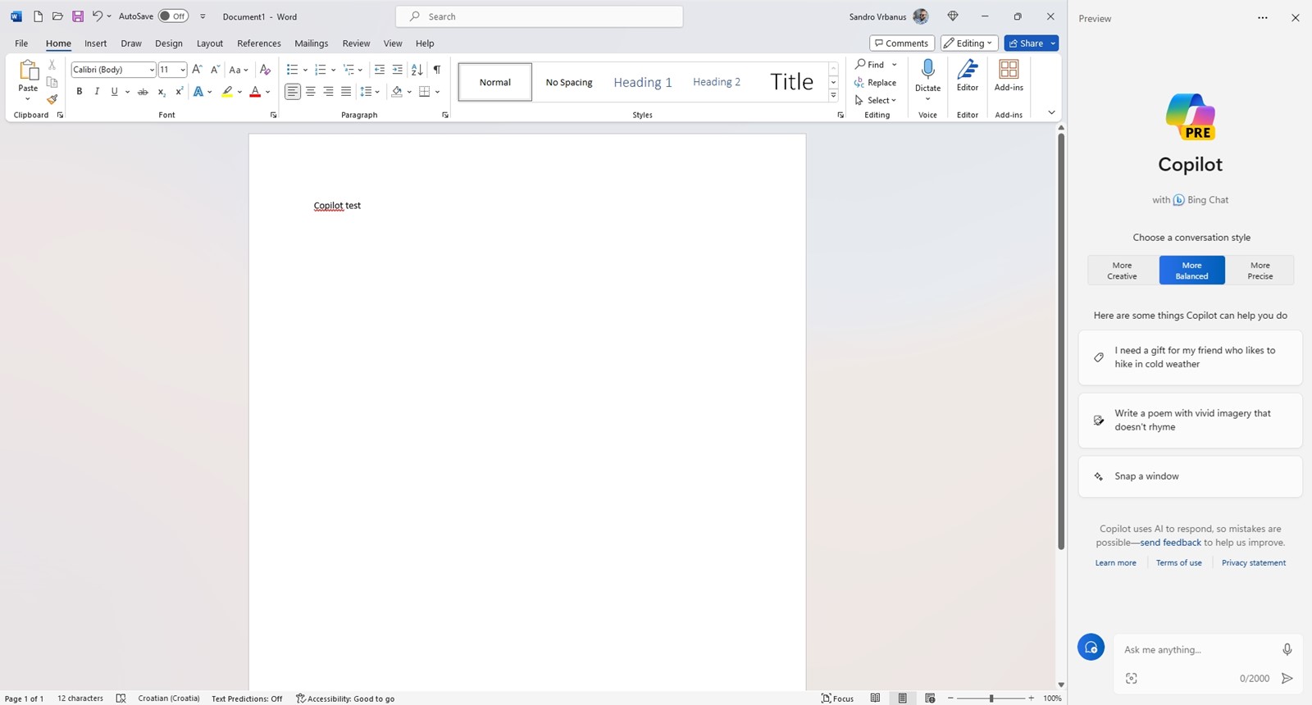Open the numbering list dropdown
Screen dimensions: 1312x705
tap(333, 70)
